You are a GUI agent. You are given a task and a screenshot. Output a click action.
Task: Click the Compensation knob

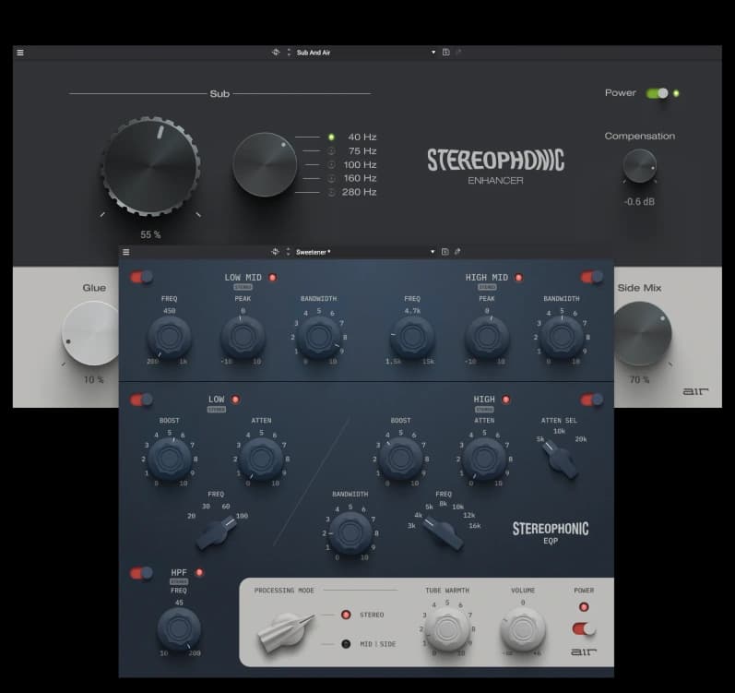639,166
